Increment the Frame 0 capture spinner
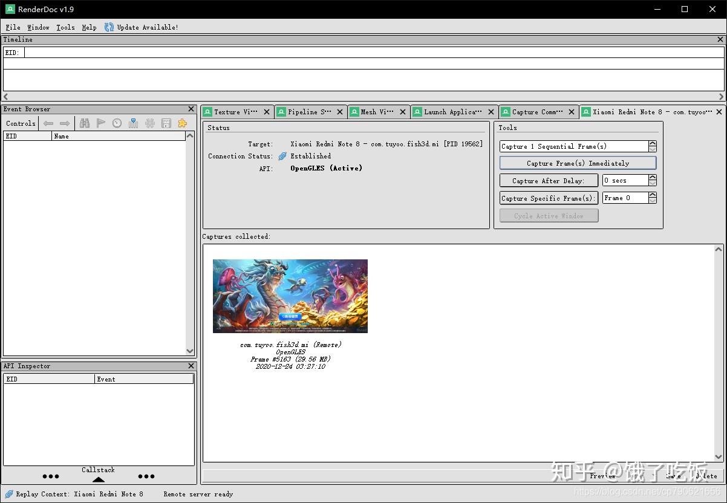Screen dimensions: 727x503 point(652,195)
